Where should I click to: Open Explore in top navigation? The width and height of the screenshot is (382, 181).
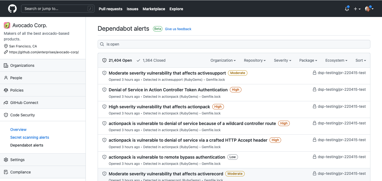pyautogui.click(x=176, y=9)
